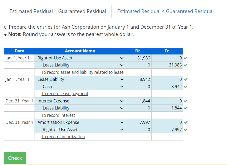Click the checkmark next to Lease Liability credit 31,986

pyautogui.click(x=186, y=65)
